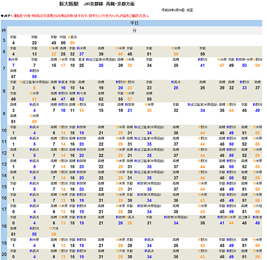The height and width of the screenshot is (260, 267).
Task: Select the 9:30 rapid Maibara link
Action: [x=149, y=110]
